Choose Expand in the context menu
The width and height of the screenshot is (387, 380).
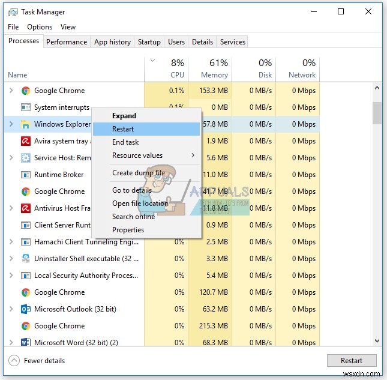tap(146, 116)
